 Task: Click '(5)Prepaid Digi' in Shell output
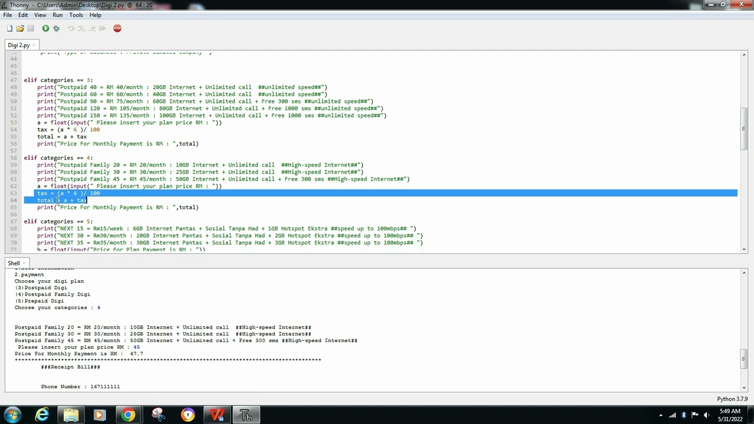coord(39,301)
